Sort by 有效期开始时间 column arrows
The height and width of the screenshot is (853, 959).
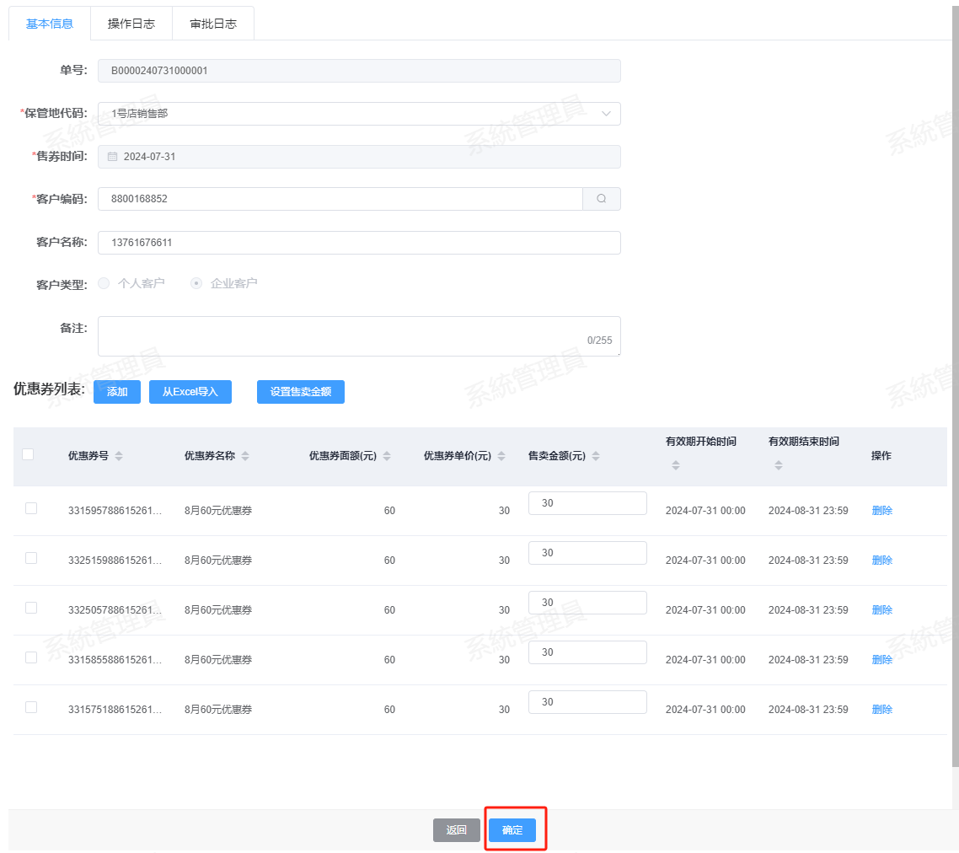pyautogui.click(x=676, y=465)
